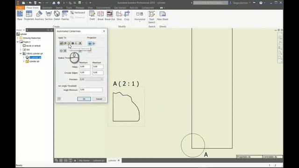Screen dimensions: 299x168
Task: Toggle rectangular pattern button in second Apply To row
Action: [65, 51]
